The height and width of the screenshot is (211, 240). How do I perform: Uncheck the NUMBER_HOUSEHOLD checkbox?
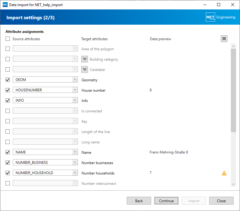[x=8, y=173]
